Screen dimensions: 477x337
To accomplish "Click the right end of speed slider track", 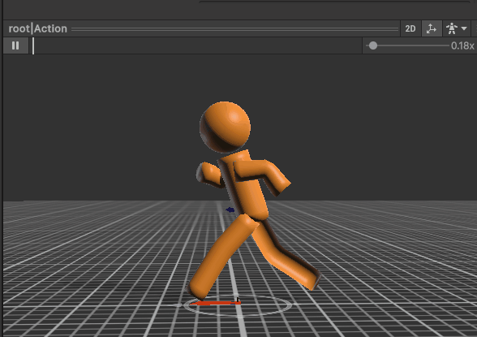I will (448, 45).
